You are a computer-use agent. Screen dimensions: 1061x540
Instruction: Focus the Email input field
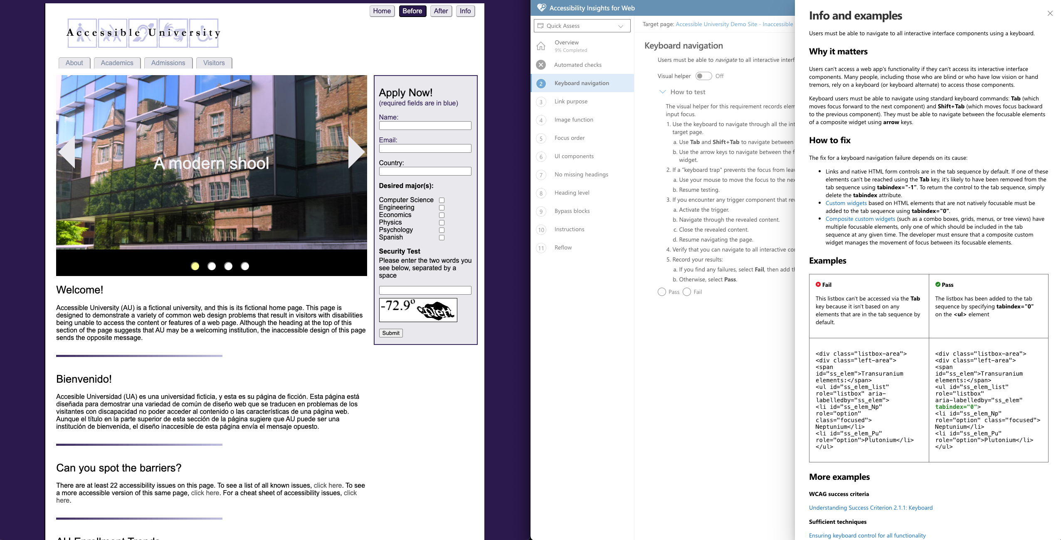click(x=425, y=148)
